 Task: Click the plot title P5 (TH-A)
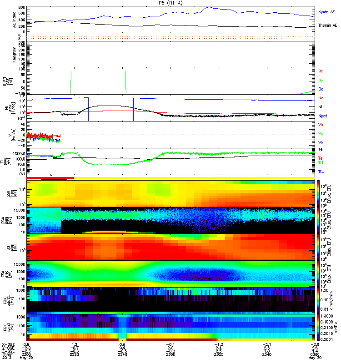pos(170,3)
